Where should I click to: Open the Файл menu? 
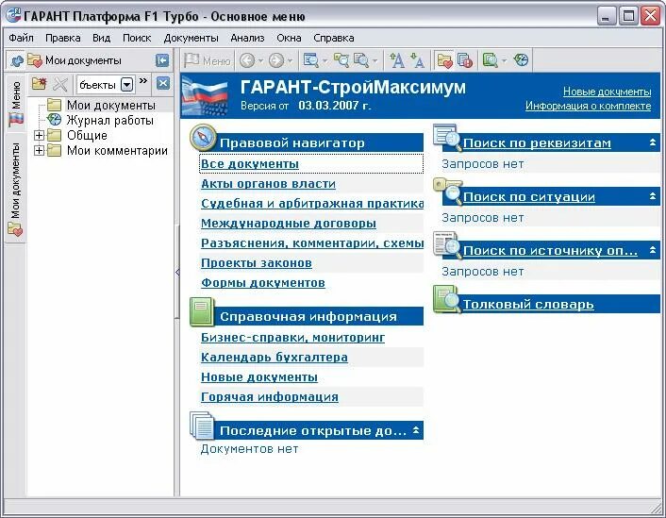[22, 38]
